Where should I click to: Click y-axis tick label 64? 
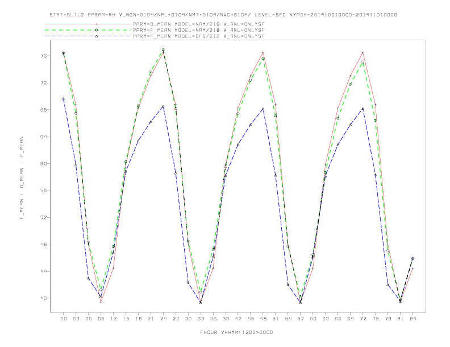tap(43, 137)
